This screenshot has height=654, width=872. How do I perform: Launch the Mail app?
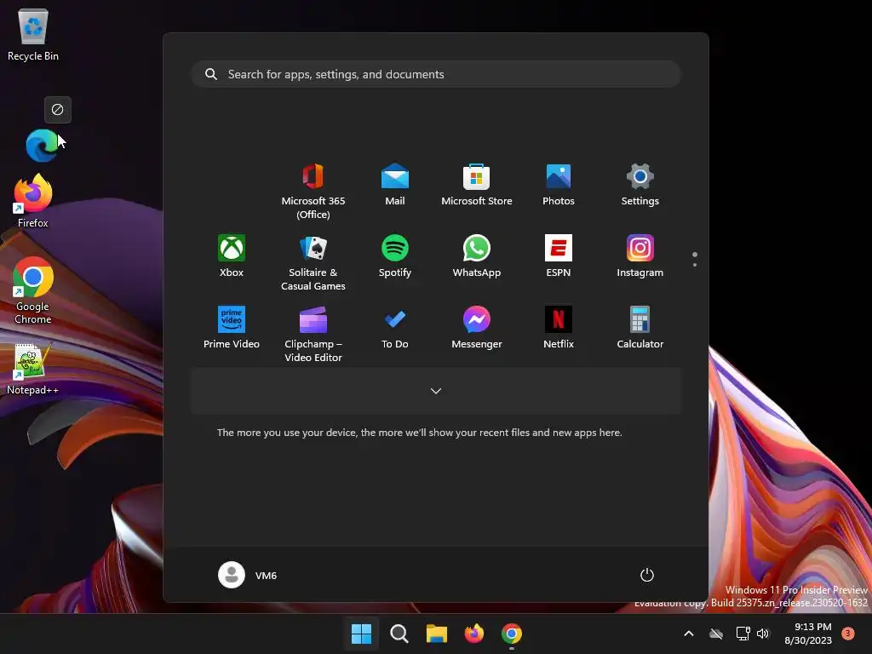click(x=395, y=184)
